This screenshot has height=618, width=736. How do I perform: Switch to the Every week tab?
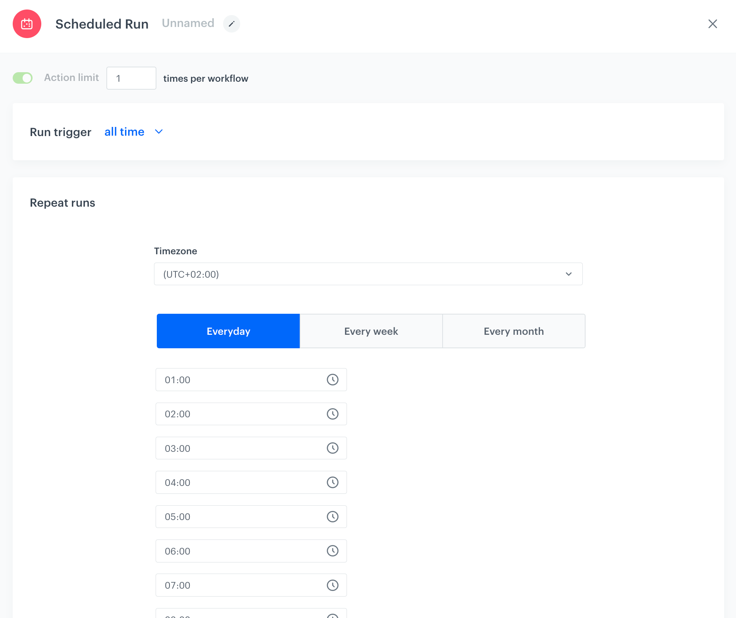pos(371,331)
